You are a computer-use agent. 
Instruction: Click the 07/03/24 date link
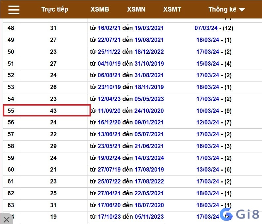[x=206, y=28]
